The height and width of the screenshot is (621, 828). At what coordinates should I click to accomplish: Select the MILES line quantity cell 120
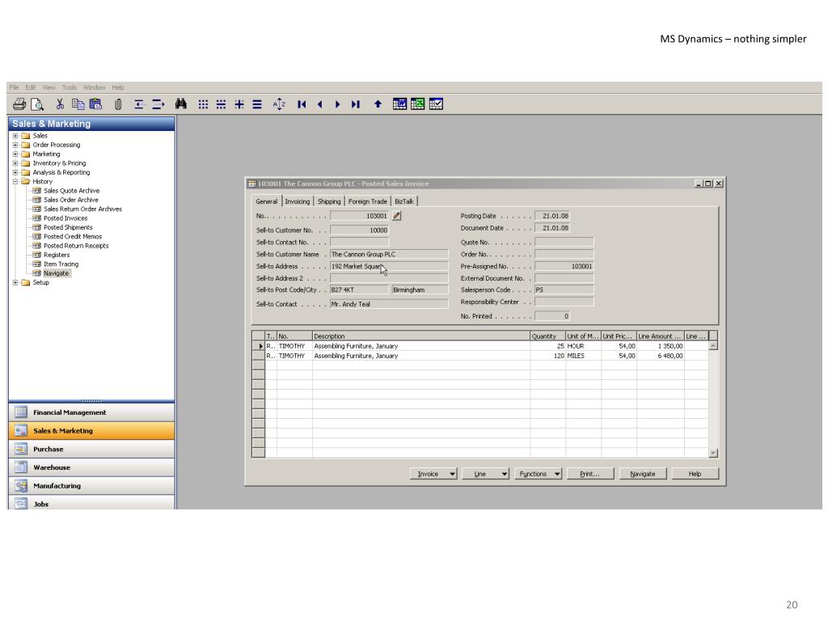click(x=547, y=356)
